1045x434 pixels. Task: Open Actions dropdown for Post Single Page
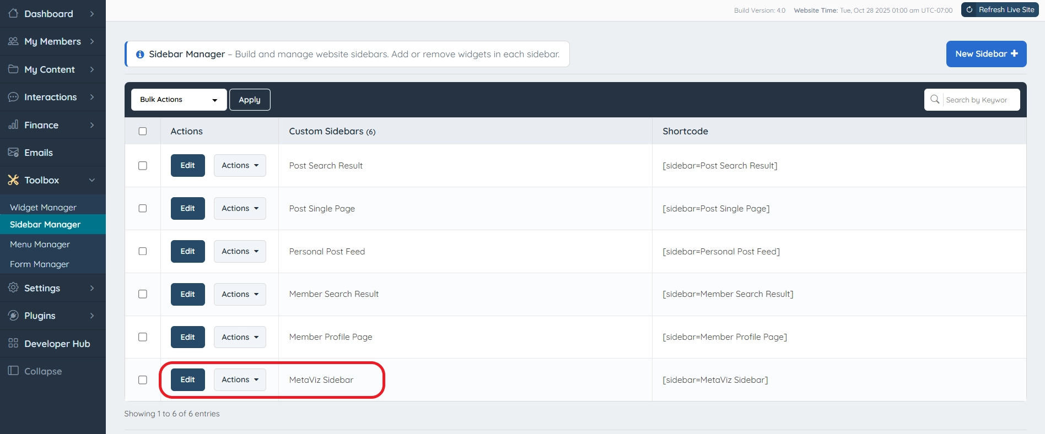[240, 208]
